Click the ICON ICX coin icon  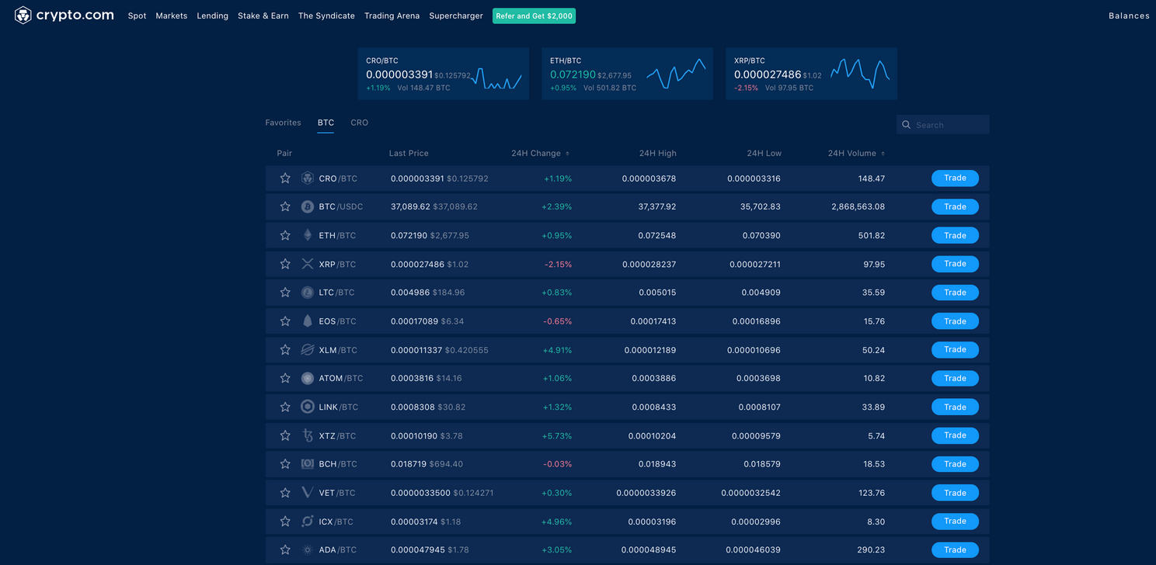308,522
